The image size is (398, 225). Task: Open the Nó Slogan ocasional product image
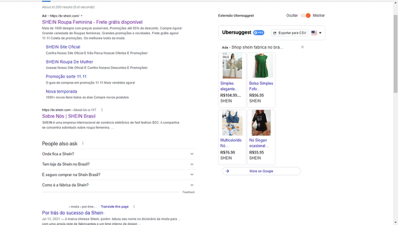(x=261, y=123)
